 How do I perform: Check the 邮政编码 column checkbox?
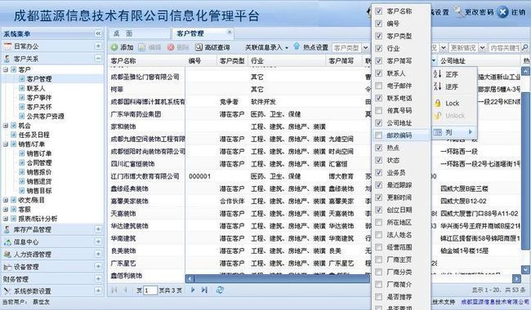(x=378, y=135)
